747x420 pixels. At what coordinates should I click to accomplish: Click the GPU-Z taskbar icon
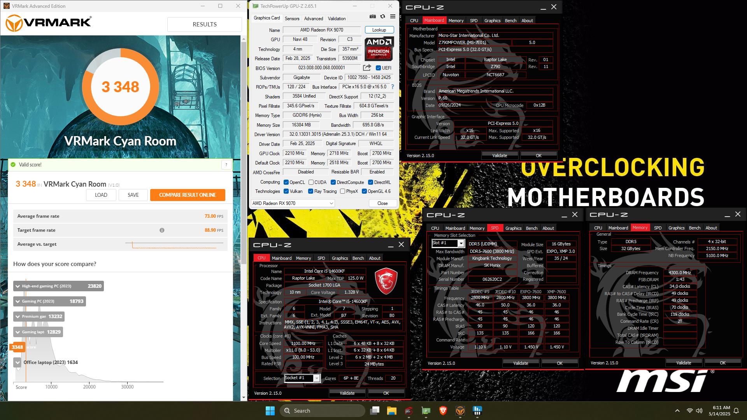click(x=426, y=411)
